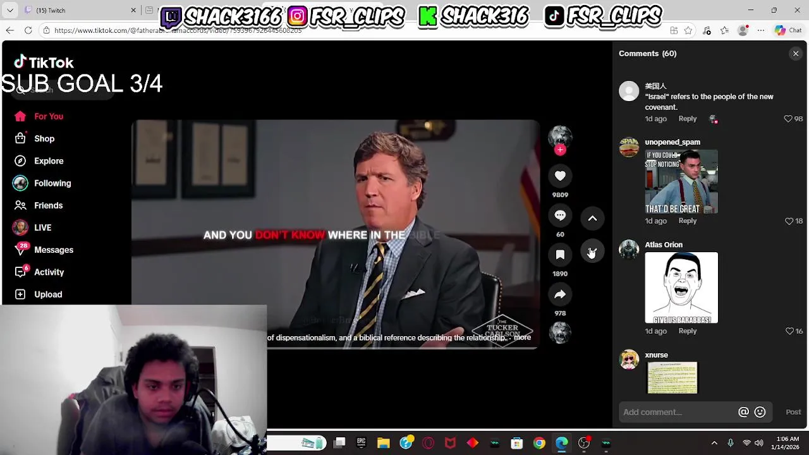Go to next video with down chevron

[592, 252]
